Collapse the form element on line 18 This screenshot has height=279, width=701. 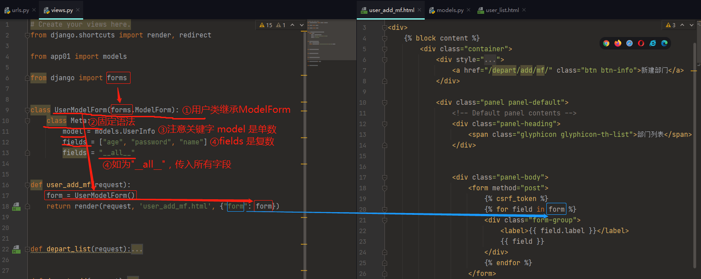[x=384, y=188]
